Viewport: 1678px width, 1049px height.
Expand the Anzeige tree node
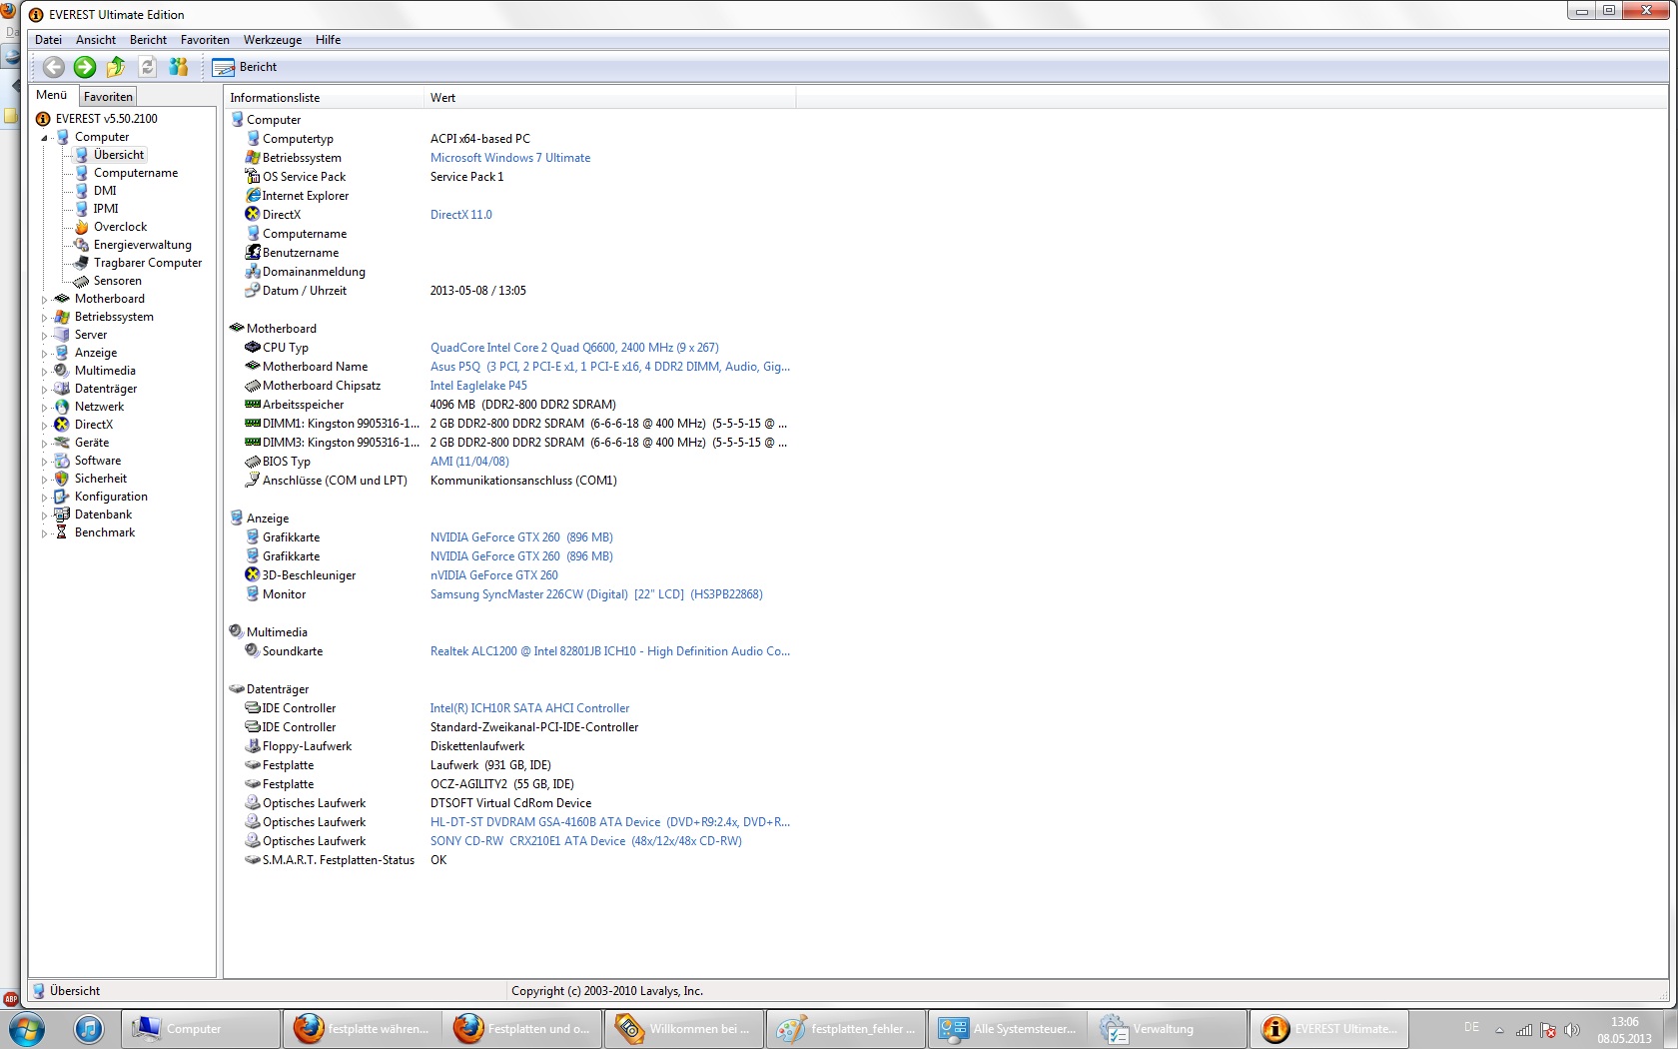45,354
